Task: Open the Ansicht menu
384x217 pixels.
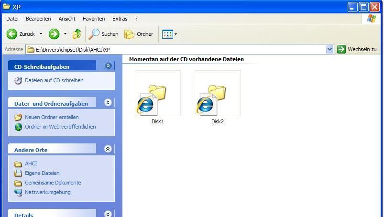Action: pyautogui.click(x=67, y=19)
